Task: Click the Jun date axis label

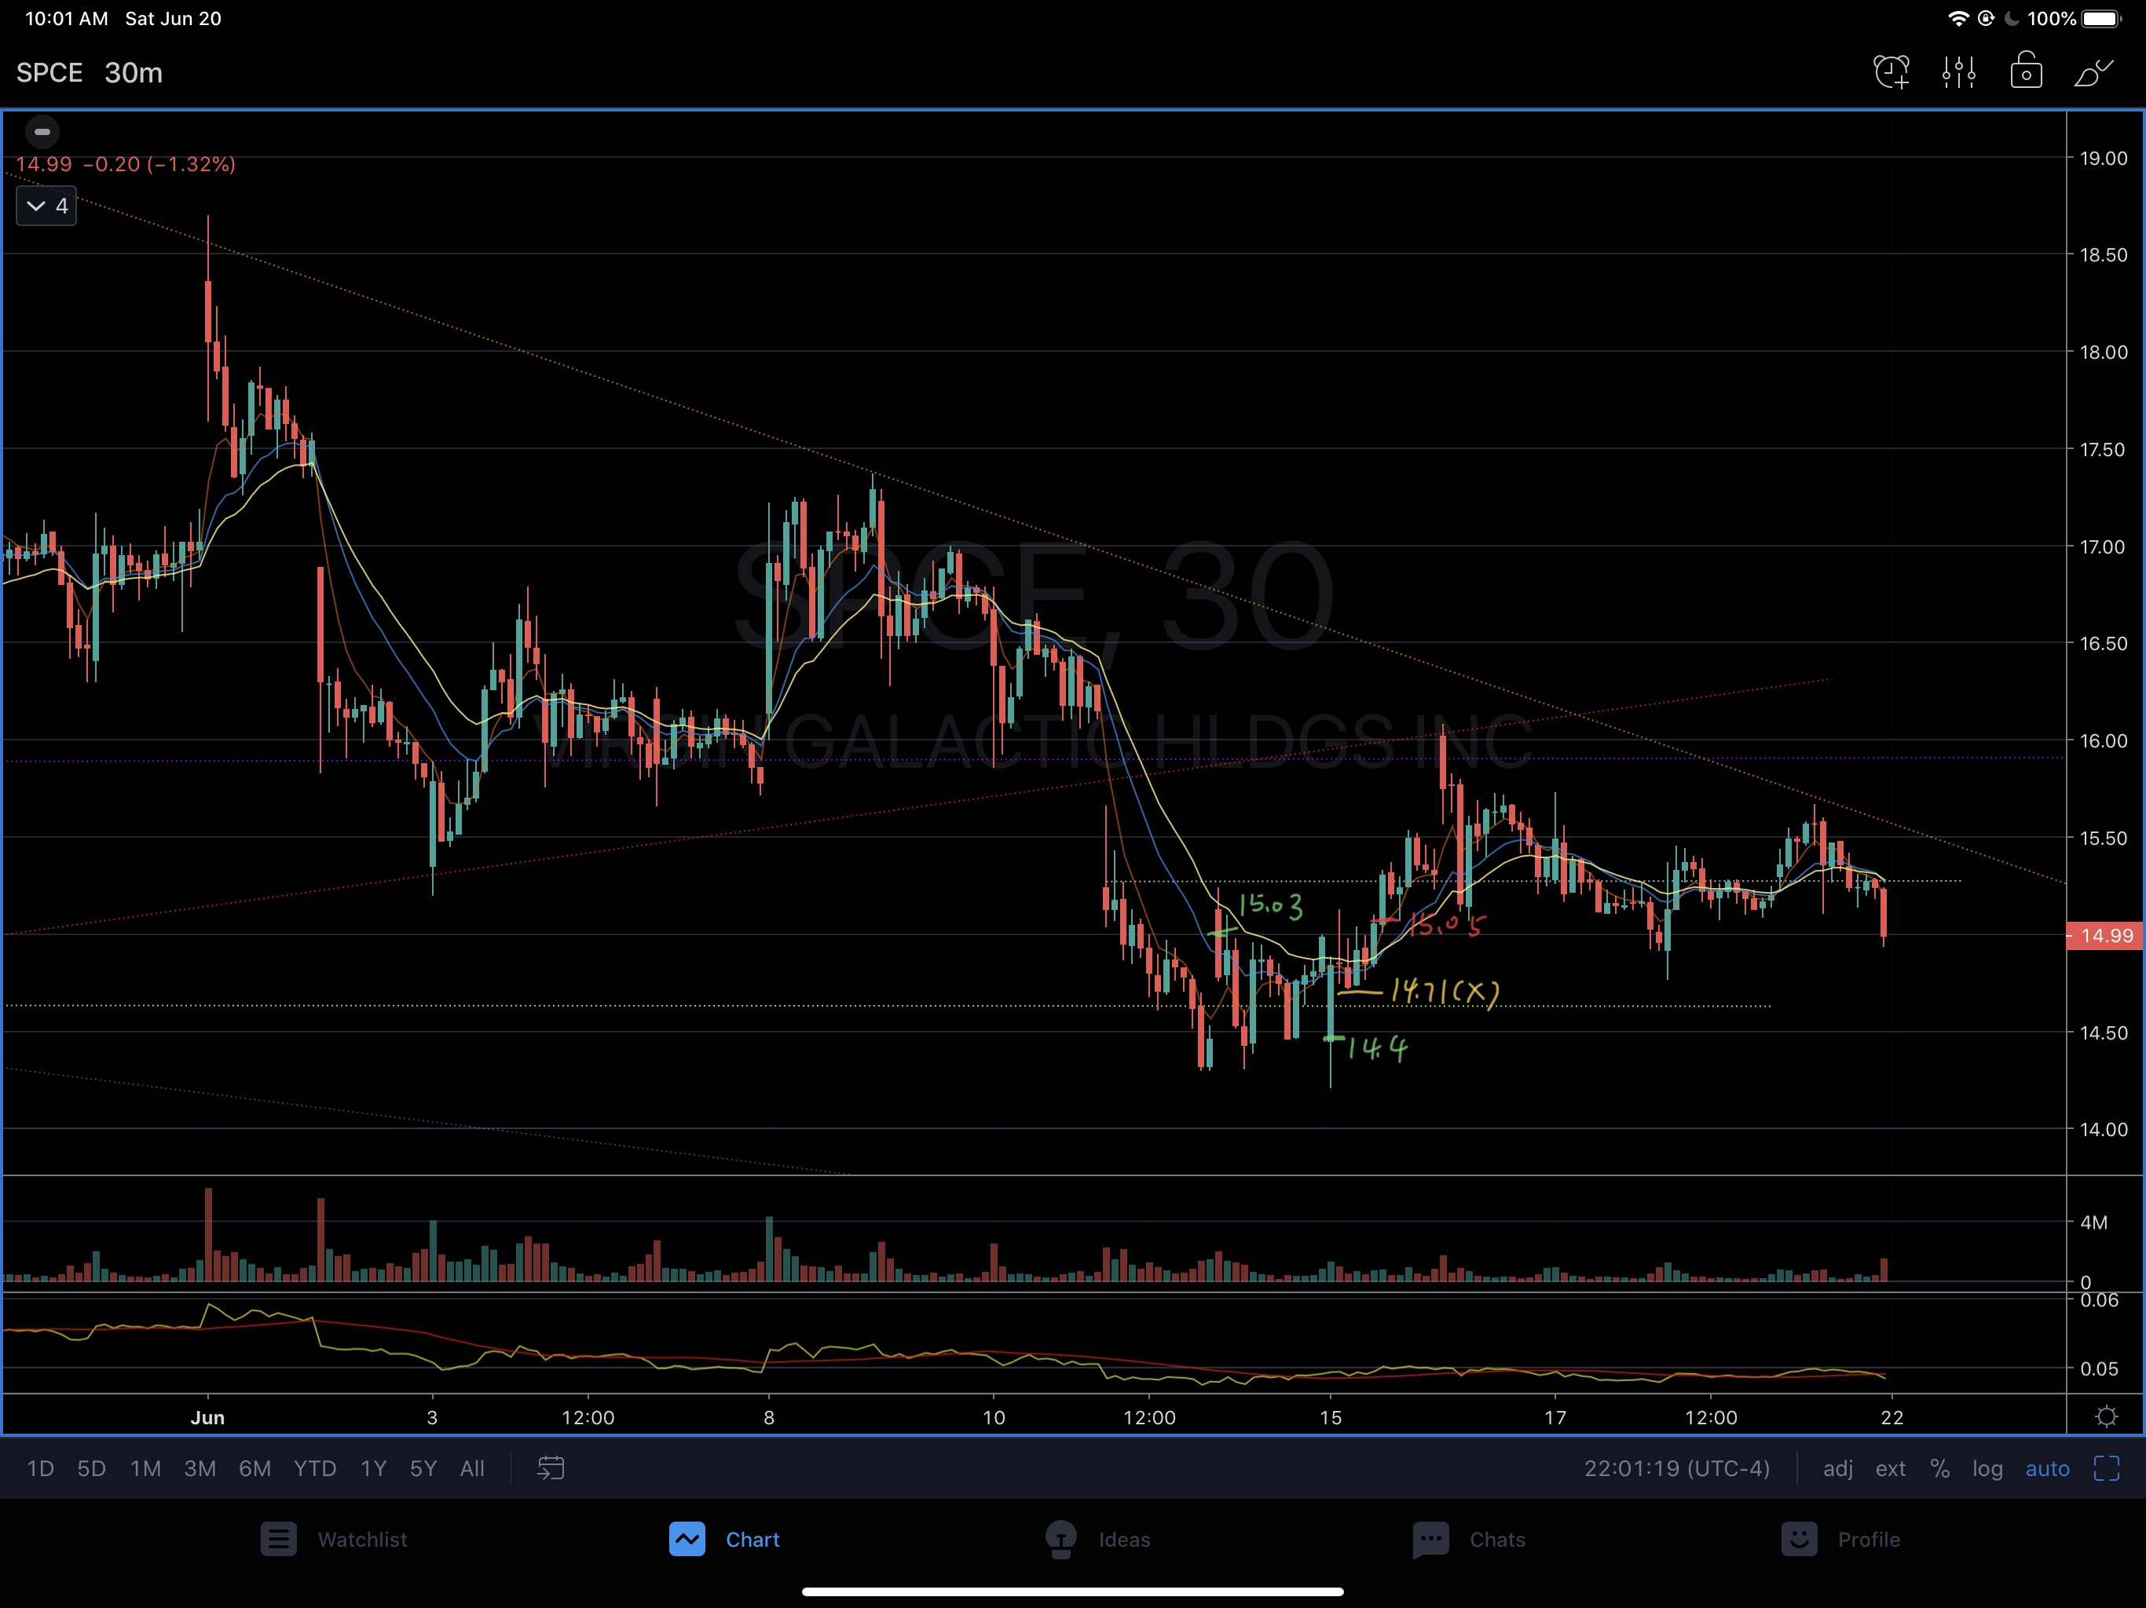Action: click(x=207, y=1418)
